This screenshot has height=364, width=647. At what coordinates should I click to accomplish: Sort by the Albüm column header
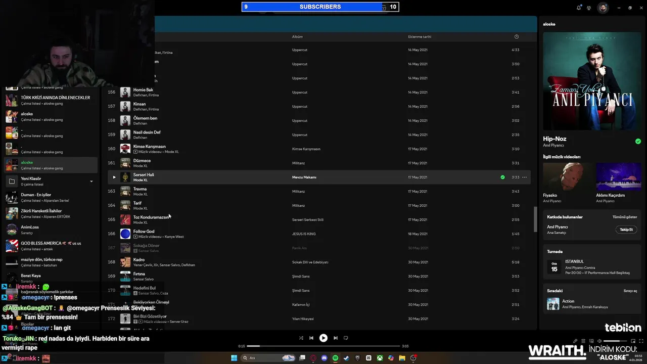coord(297,37)
